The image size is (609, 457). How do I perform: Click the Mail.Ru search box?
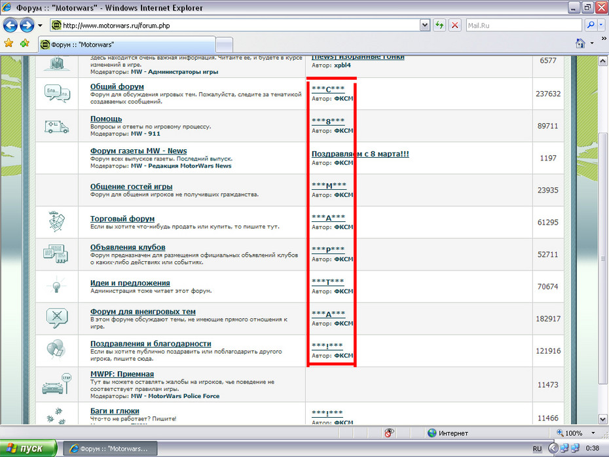pos(524,26)
